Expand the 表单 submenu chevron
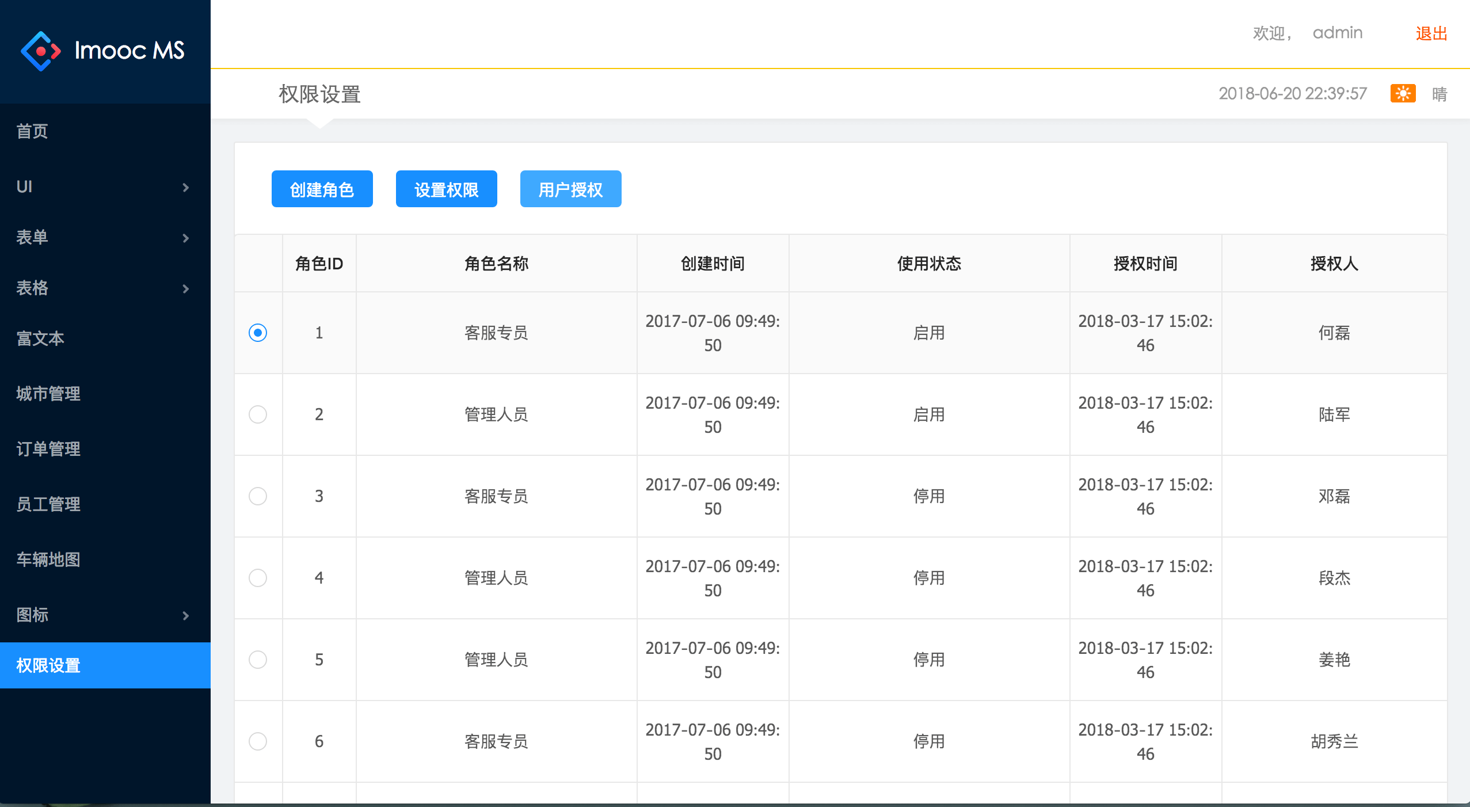Viewport: 1470px width, 807px height. click(185, 238)
